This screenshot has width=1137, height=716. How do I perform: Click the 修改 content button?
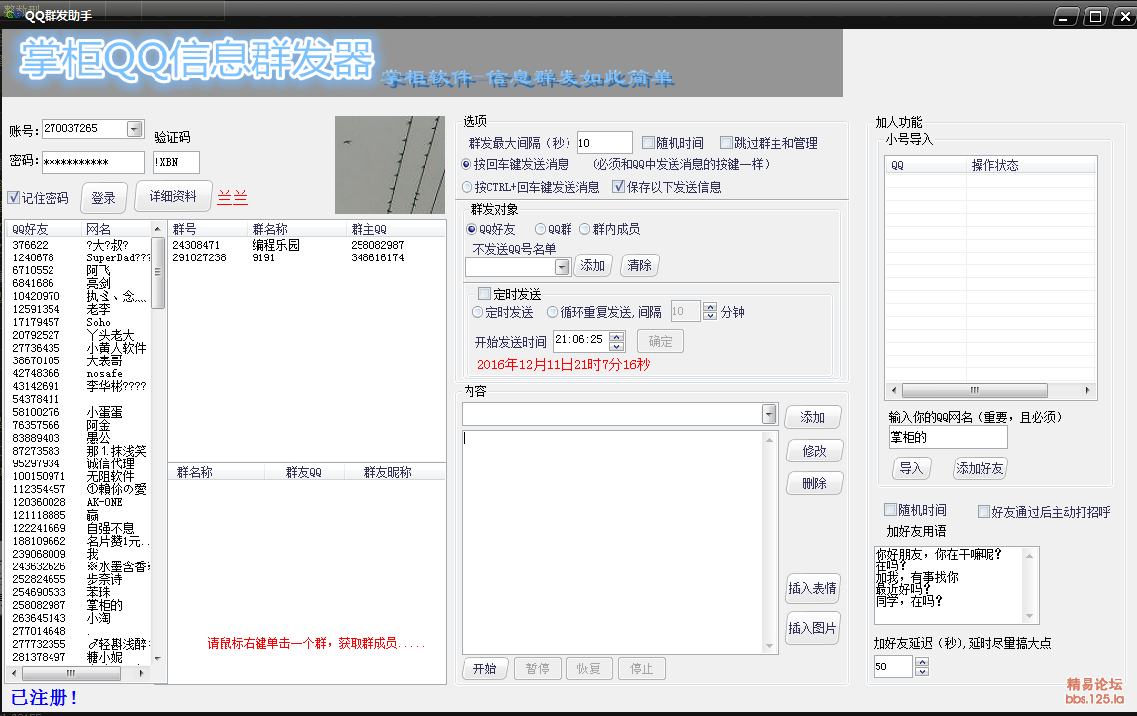pos(814,451)
